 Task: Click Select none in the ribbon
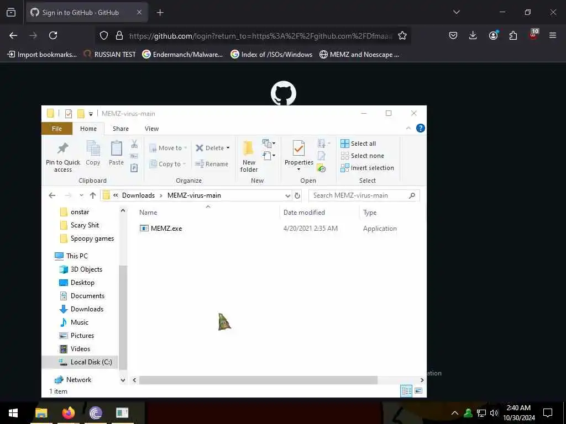click(x=363, y=156)
